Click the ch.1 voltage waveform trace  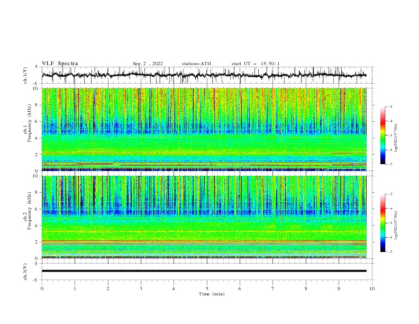click(204, 75)
